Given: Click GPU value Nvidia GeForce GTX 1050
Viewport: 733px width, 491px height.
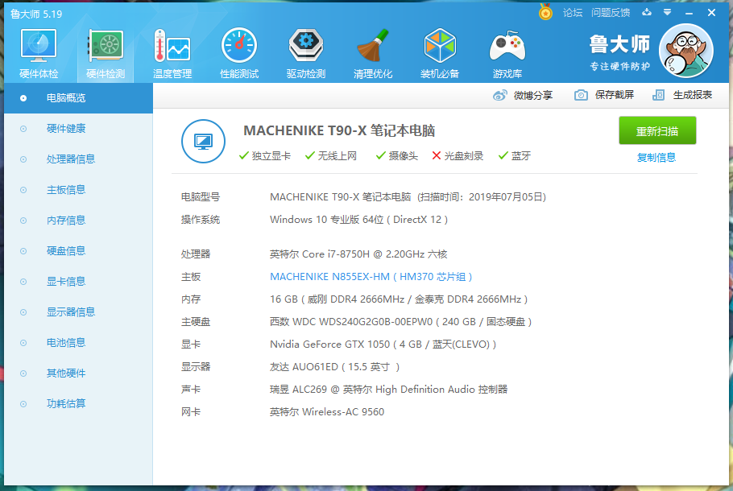Looking at the screenshot, I should click(x=383, y=345).
